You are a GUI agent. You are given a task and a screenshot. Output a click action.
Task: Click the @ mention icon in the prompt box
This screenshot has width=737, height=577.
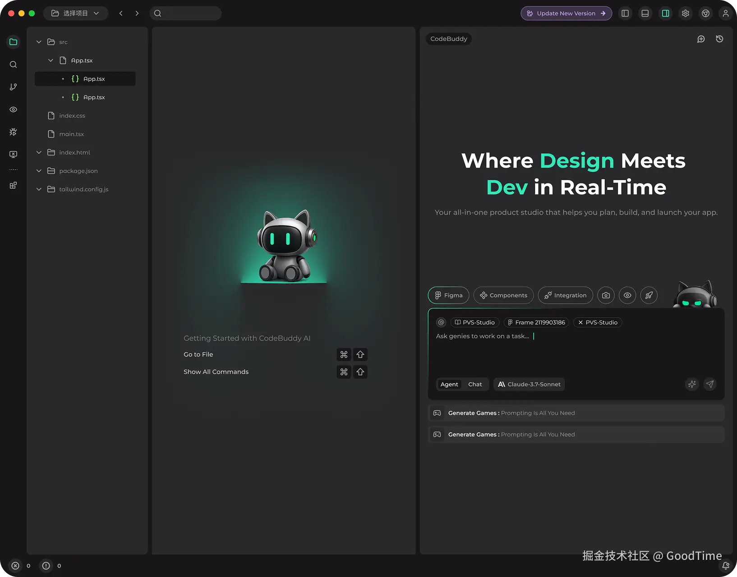click(441, 322)
